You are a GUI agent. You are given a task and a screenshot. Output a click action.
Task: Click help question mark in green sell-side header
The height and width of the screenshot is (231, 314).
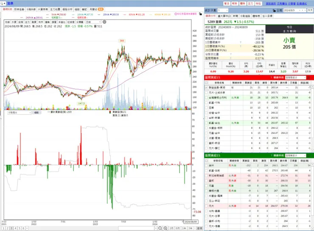pyautogui.click(x=271, y=155)
